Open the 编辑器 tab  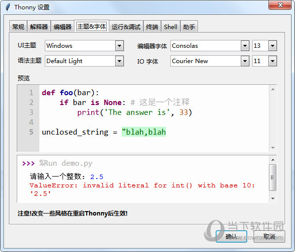62,27
